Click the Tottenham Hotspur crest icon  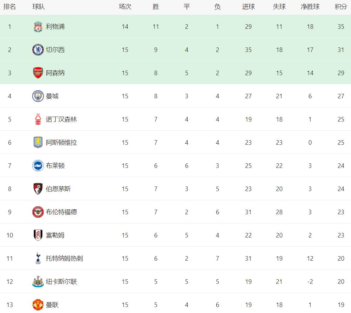(38, 258)
